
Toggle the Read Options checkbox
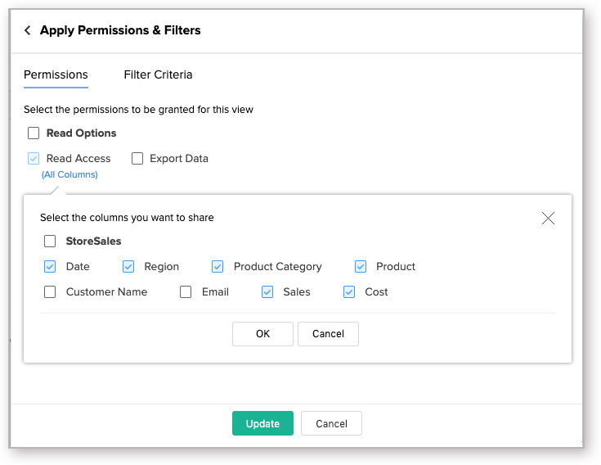[34, 133]
